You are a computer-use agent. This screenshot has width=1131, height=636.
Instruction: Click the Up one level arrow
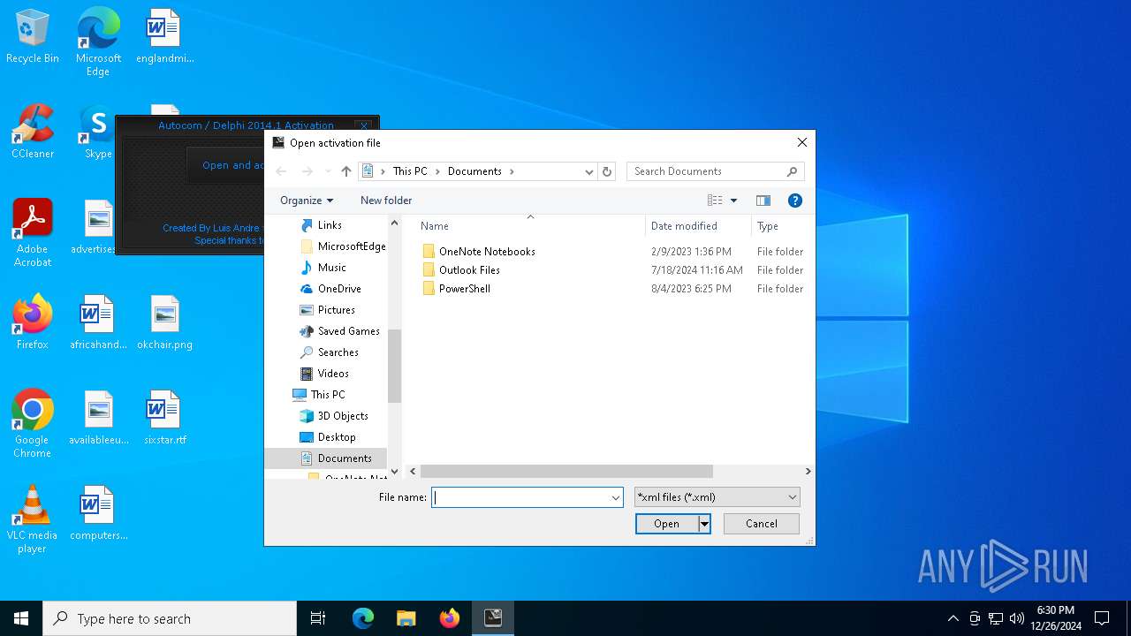pos(345,171)
